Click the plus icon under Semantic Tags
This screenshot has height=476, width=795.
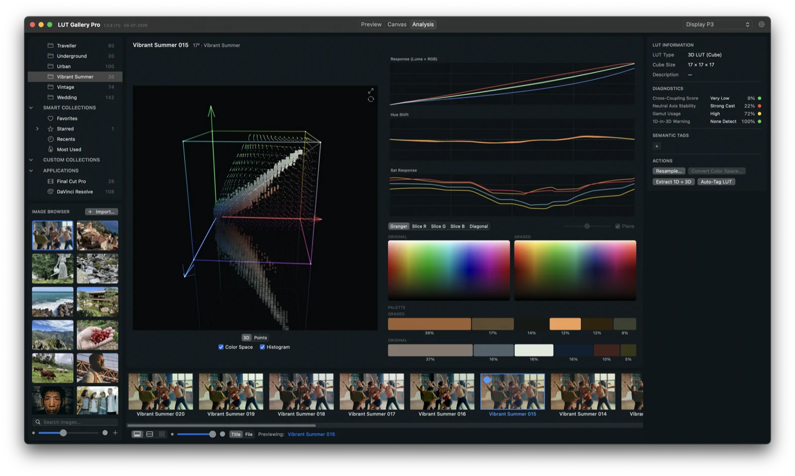point(657,146)
